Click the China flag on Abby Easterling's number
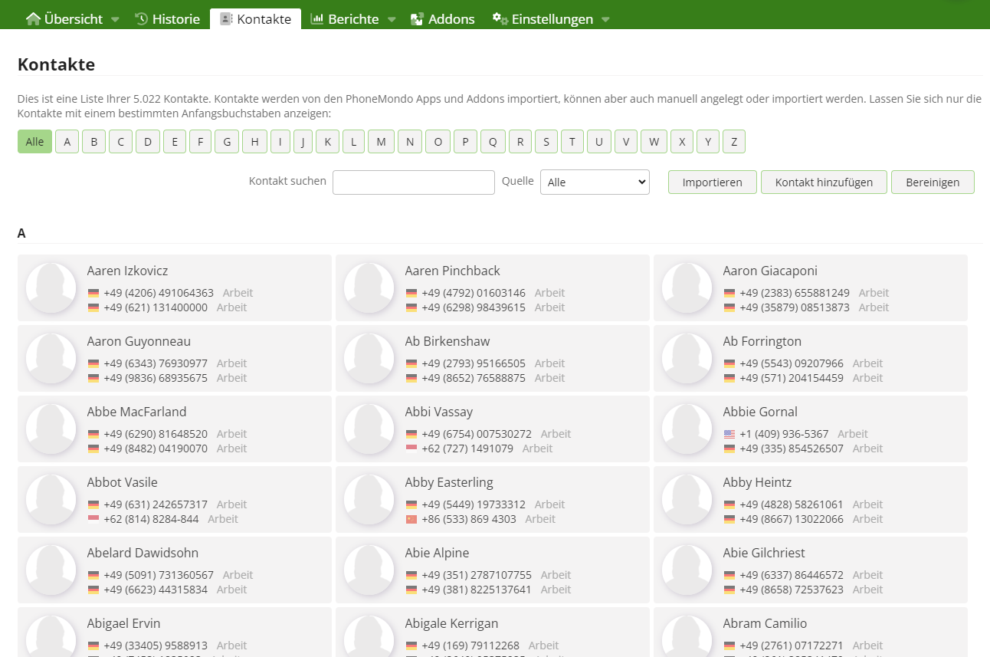The image size is (990, 657). tap(411, 519)
